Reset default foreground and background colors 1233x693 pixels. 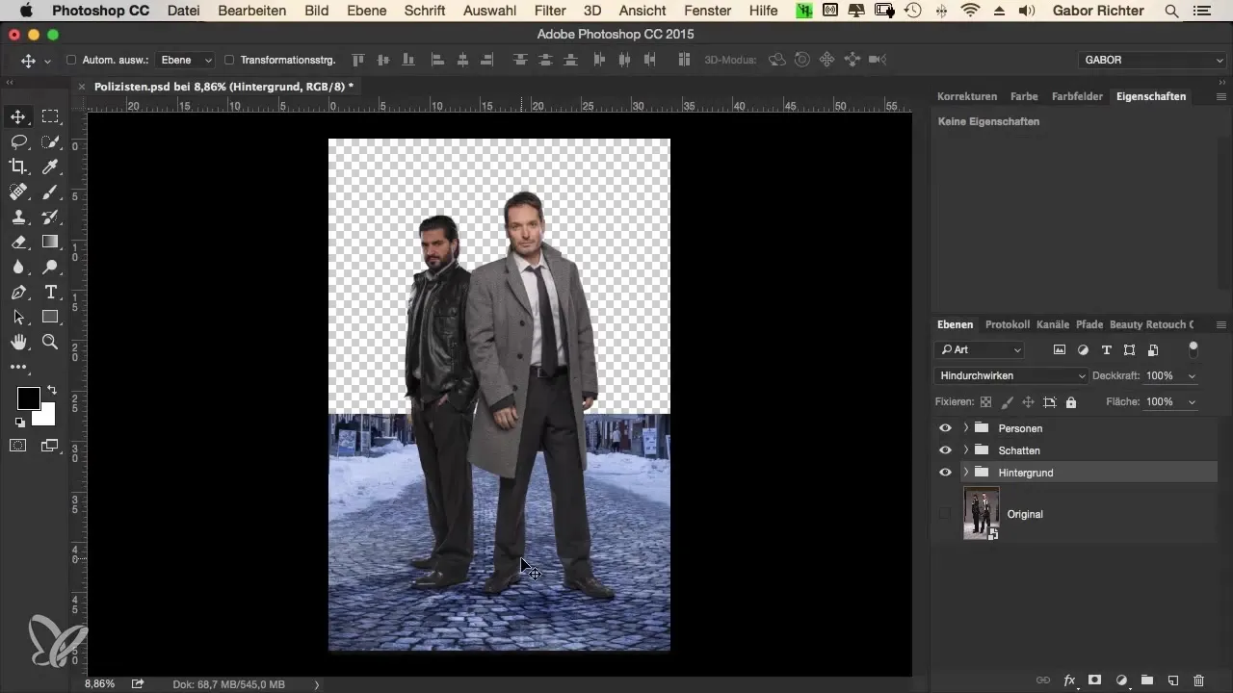[x=19, y=422]
